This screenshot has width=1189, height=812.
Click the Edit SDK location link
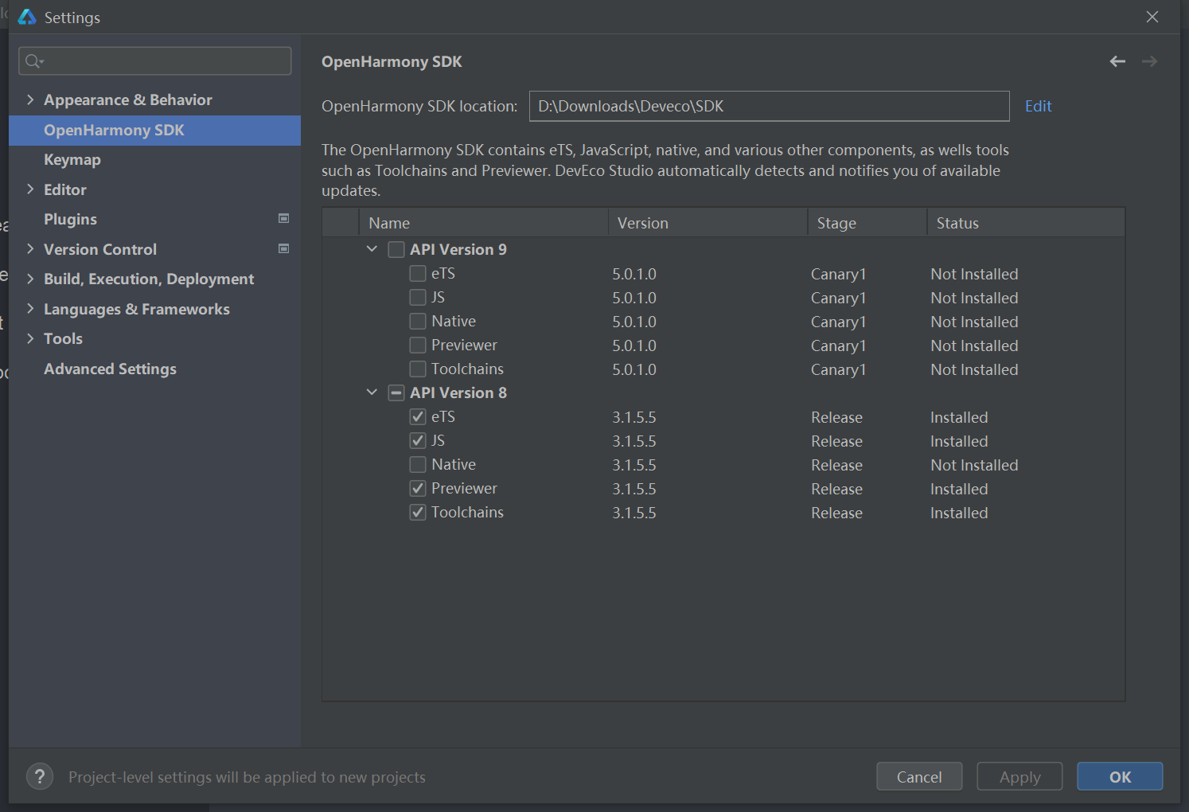1038,106
